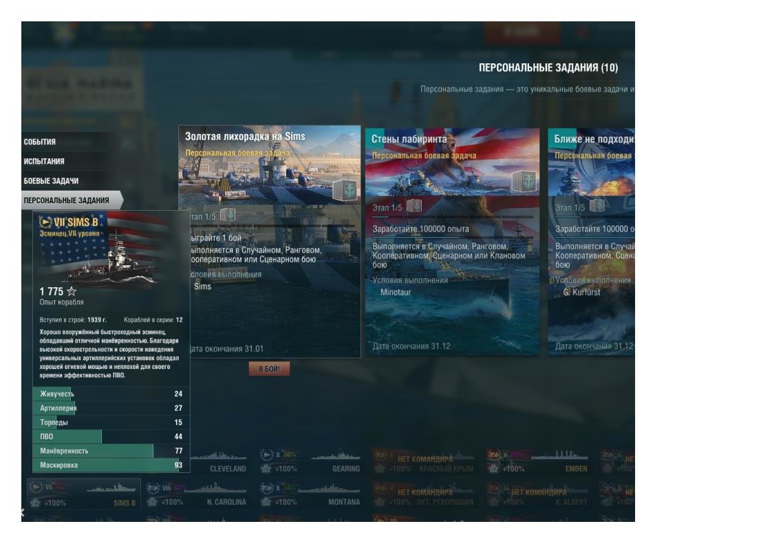Click the stage container icon on the Ближе не подходи card
Viewport: 772px width, 546px height.
pyautogui.click(x=597, y=205)
